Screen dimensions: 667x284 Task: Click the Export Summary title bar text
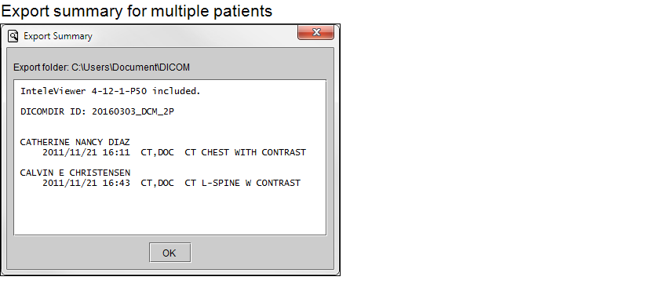58,36
